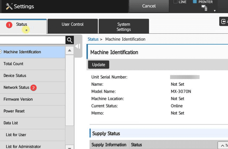Expand the Data List menu item
Image resolution: width=228 pixels, height=149 pixels.
(11, 123)
